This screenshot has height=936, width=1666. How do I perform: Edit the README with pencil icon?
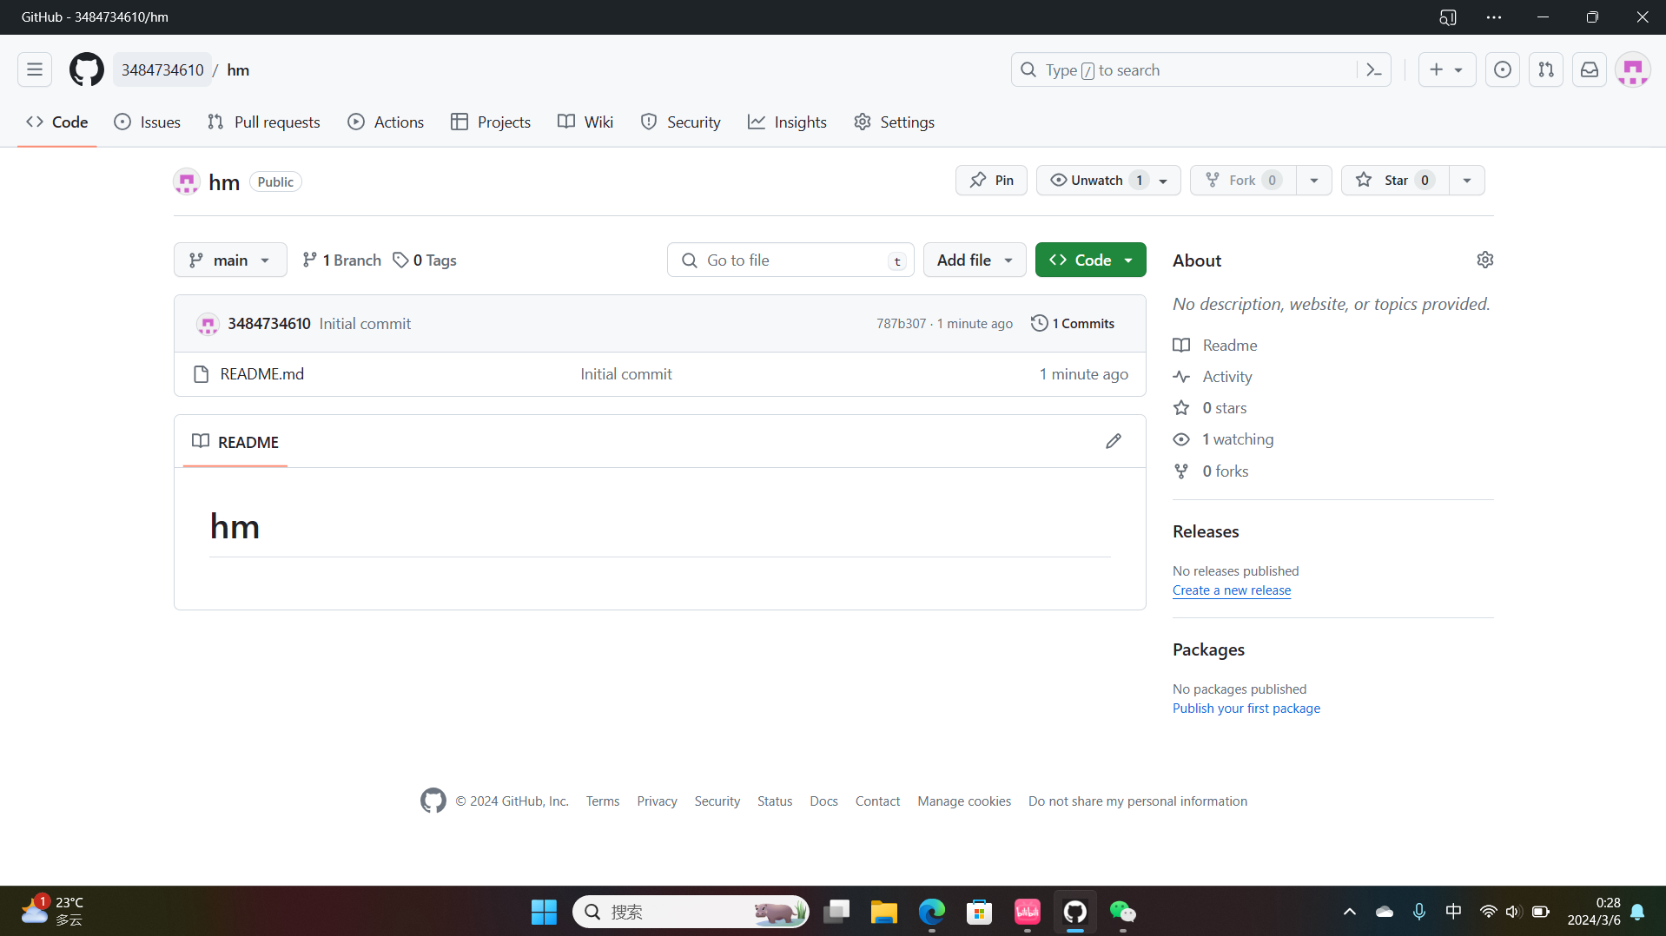(1114, 441)
